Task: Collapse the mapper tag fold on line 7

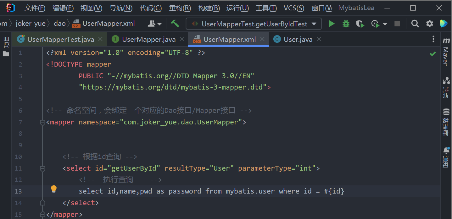Action: pyautogui.click(x=43, y=123)
